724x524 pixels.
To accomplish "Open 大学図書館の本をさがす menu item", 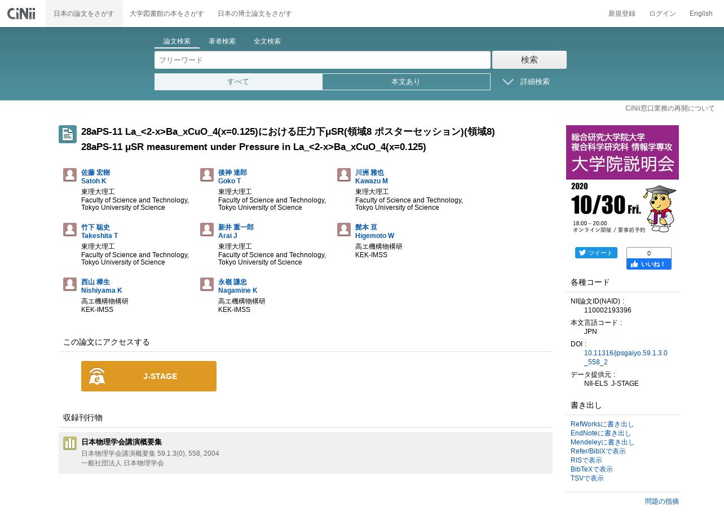I will pos(167,14).
